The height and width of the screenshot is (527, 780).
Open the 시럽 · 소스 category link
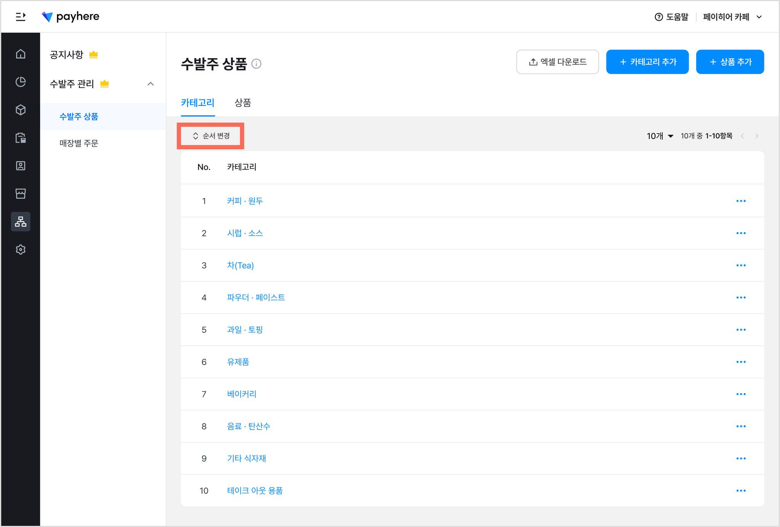tap(245, 233)
